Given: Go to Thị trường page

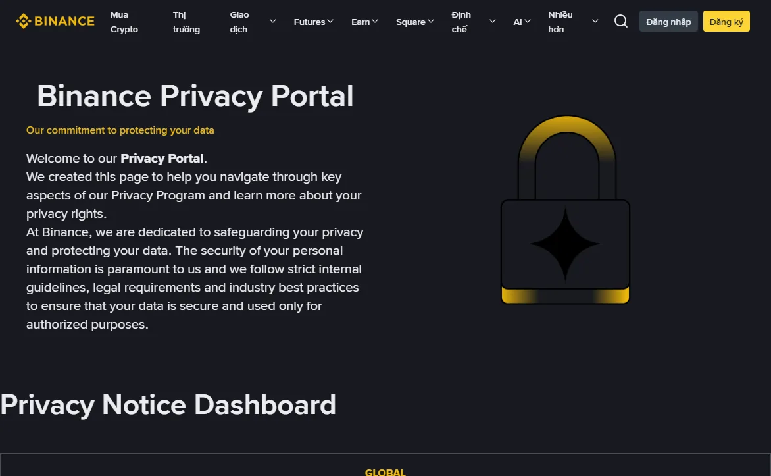Looking at the screenshot, I should [x=186, y=22].
